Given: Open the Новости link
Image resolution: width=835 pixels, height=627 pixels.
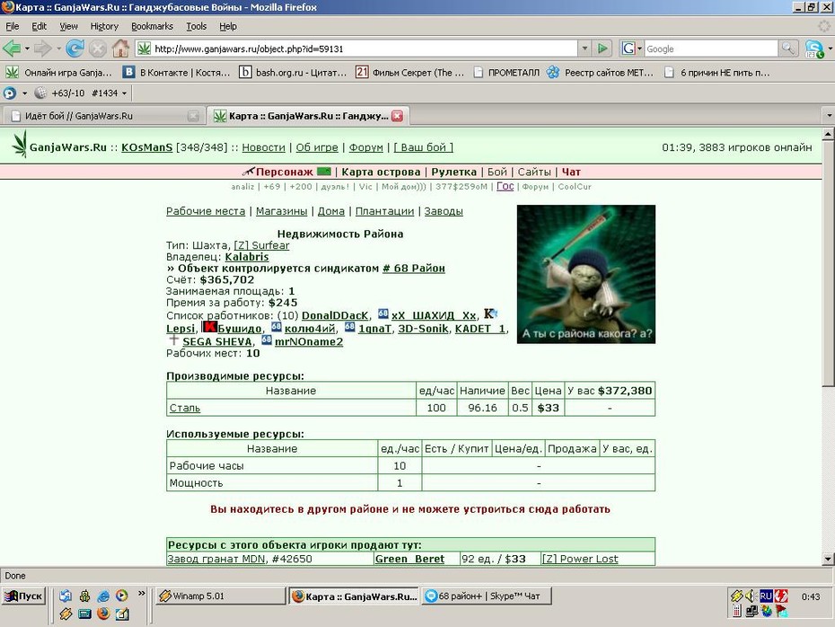Looking at the screenshot, I should [x=263, y=147].
